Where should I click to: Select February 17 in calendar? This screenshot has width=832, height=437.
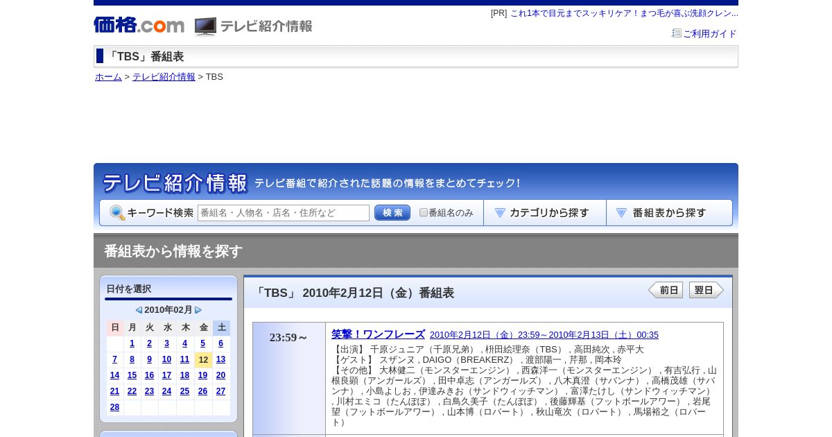(167, 375)
